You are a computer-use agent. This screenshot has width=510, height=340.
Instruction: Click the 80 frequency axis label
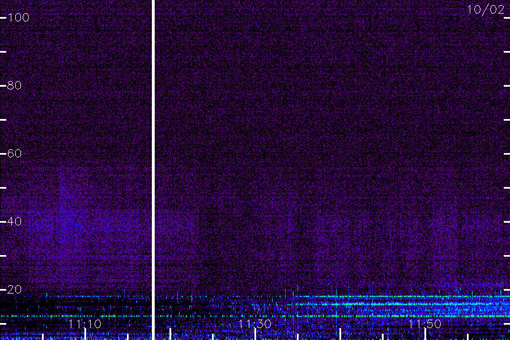coord(14,85)
